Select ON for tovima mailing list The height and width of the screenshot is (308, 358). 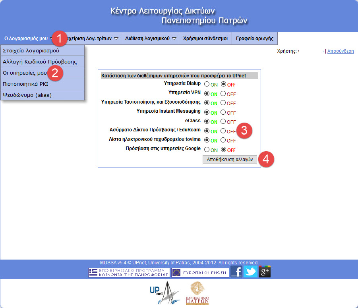point(207,141)
